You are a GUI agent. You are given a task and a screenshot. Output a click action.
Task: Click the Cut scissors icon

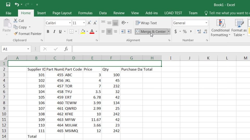pyautogui.click(x=16, y=21)
